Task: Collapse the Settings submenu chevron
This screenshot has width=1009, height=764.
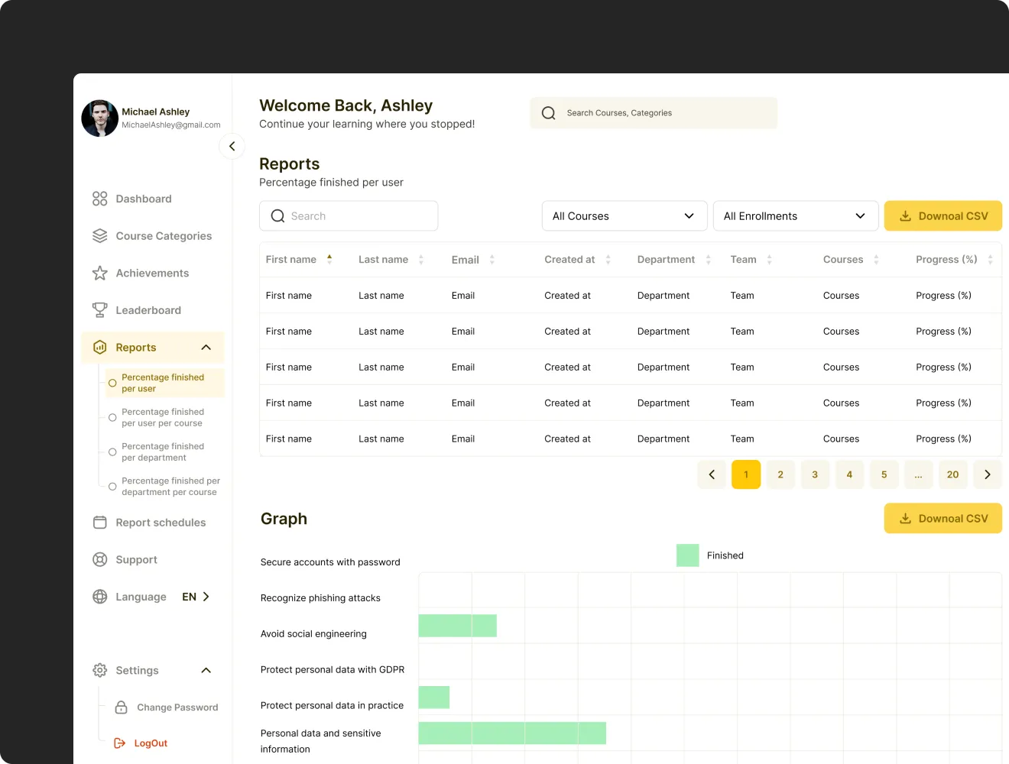Action: pyautogui.click(x=206, y=671)
